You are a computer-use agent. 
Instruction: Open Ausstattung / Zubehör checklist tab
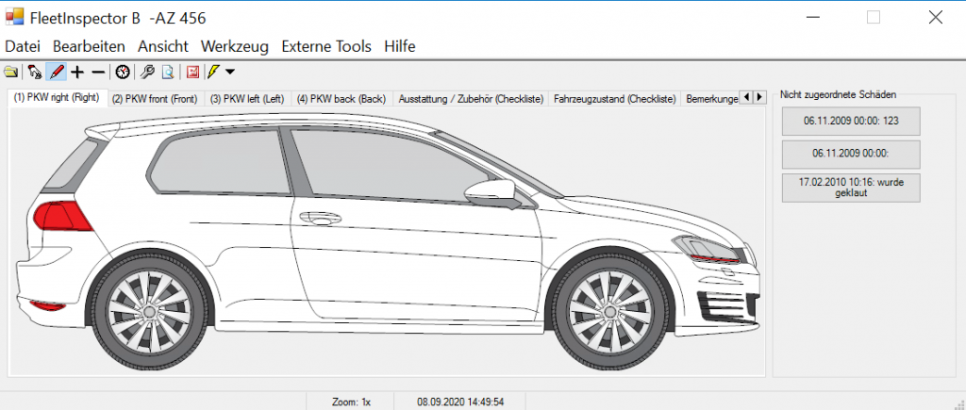pos(471,99)
